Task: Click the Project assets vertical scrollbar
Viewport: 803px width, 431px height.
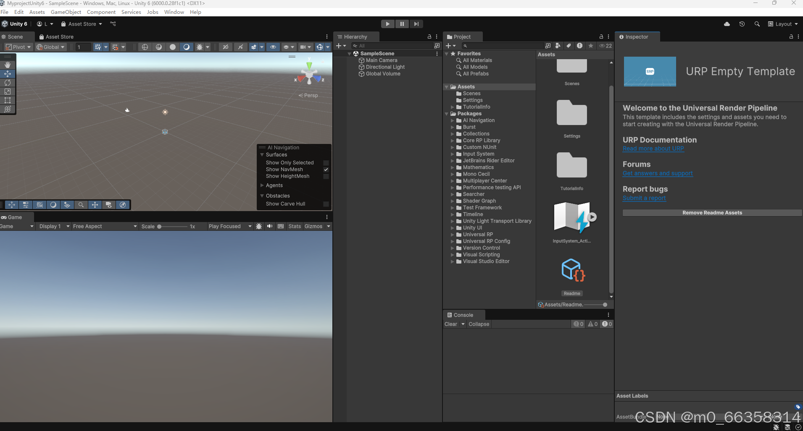Action: click(611, 189)
